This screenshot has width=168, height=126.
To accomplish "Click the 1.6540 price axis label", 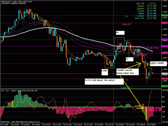I will coord(165,12).
